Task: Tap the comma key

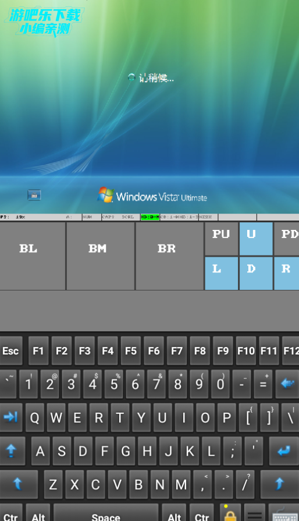Action: pos(202,484)
